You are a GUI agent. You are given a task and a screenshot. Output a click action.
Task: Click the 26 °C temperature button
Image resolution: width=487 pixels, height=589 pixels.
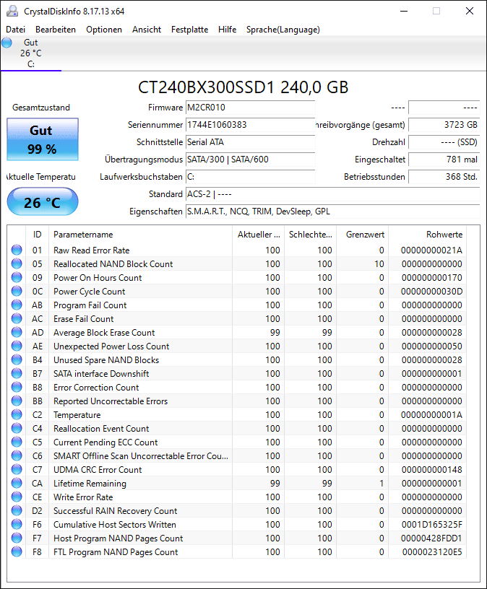tap(43, 202)
